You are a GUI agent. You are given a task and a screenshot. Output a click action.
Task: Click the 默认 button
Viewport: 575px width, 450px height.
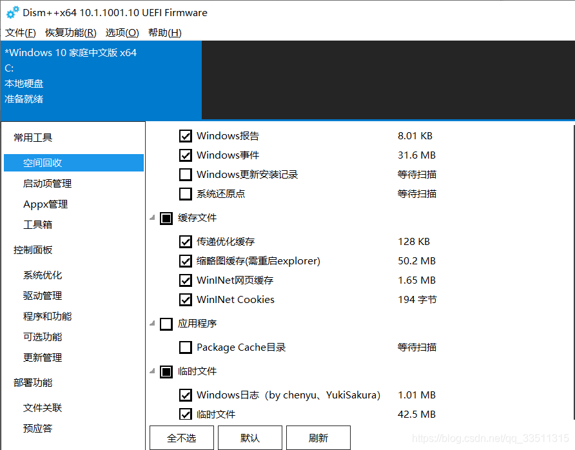249,438
